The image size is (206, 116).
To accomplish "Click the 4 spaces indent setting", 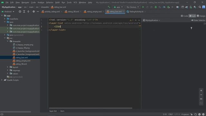I will (x=185, y=114).
